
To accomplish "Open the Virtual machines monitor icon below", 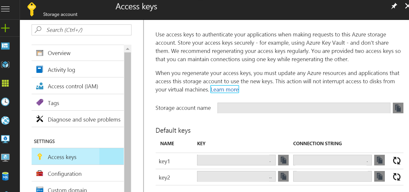I will 5,157.
